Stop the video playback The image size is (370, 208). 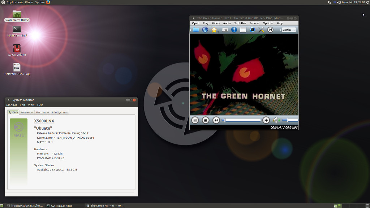206,120
